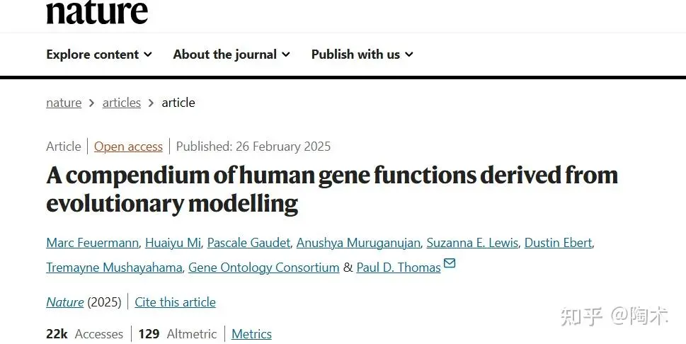Go to nature breadcrumb link
Image resolution: width=686 pixels, height=344 pixels.
point(64,103)
